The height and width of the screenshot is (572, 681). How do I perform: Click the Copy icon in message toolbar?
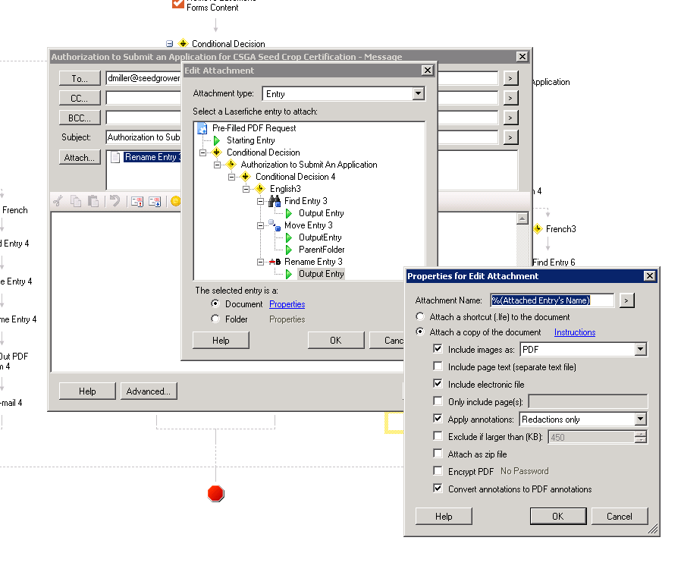tap(76, 201)
